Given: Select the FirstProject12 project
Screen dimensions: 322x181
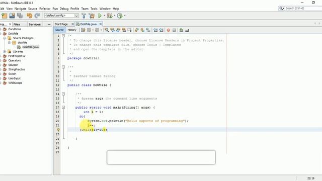Looking at the screenshot, I should click(17, 56).
